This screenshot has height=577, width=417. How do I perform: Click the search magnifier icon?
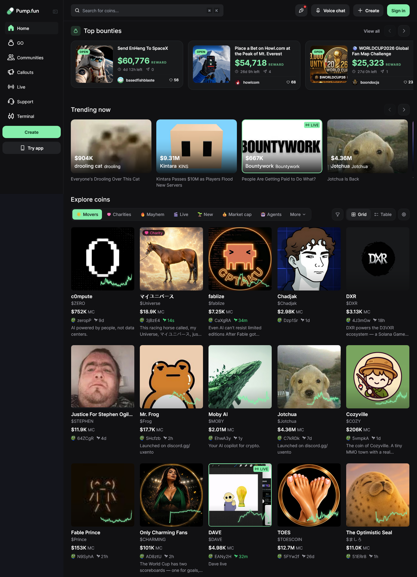point(77,10)
